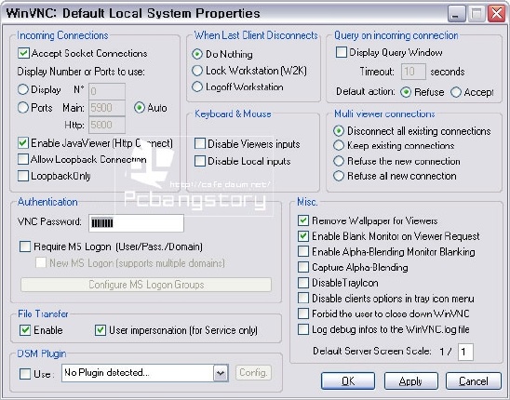Viewport: 510px width, 400px height.
Task: Enable Display Query Window checkbox
Action: (x=342, y=52)
